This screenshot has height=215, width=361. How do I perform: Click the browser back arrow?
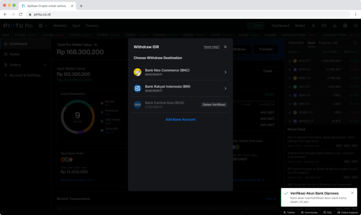(5, 14)
